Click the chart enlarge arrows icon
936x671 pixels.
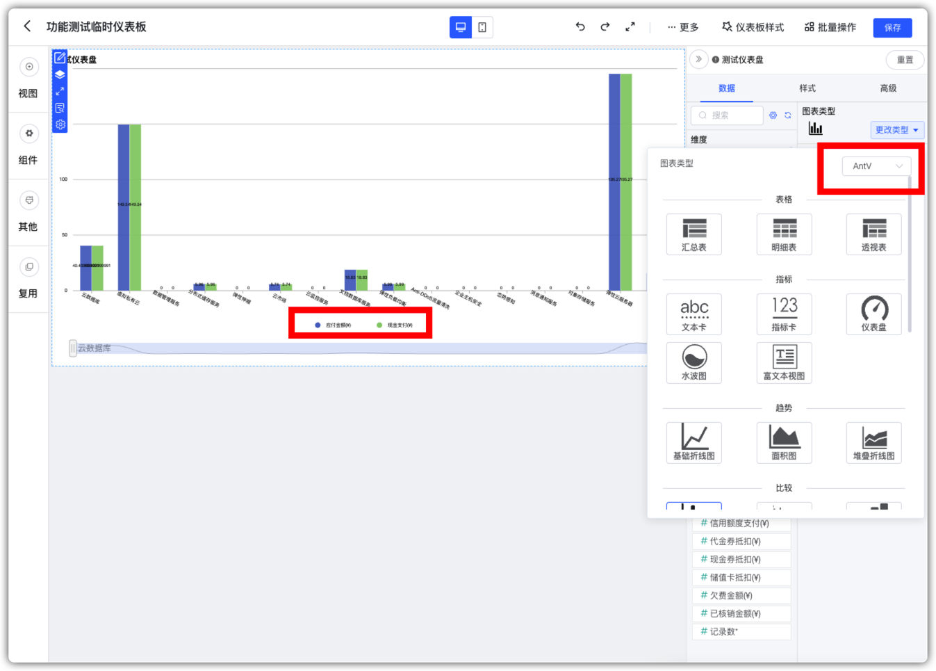[60, 91]
